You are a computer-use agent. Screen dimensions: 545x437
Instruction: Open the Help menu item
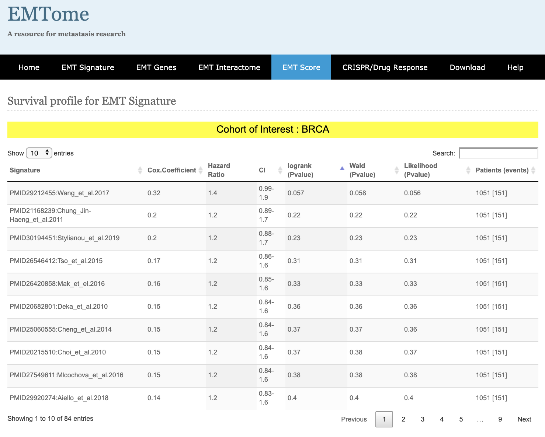[516, 67]
